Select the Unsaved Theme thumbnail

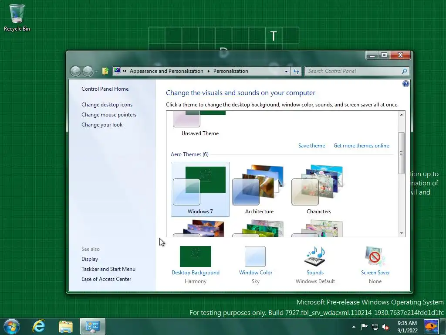coord(200,123)
